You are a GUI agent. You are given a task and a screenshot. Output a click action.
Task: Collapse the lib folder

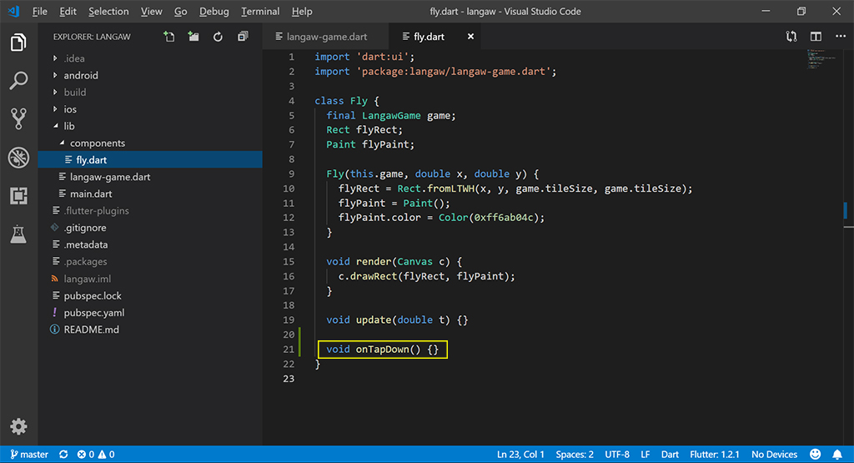[x=68, y=126]
